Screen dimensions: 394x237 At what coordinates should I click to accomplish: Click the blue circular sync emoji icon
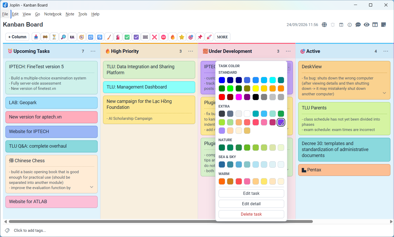tap(100, 37)
